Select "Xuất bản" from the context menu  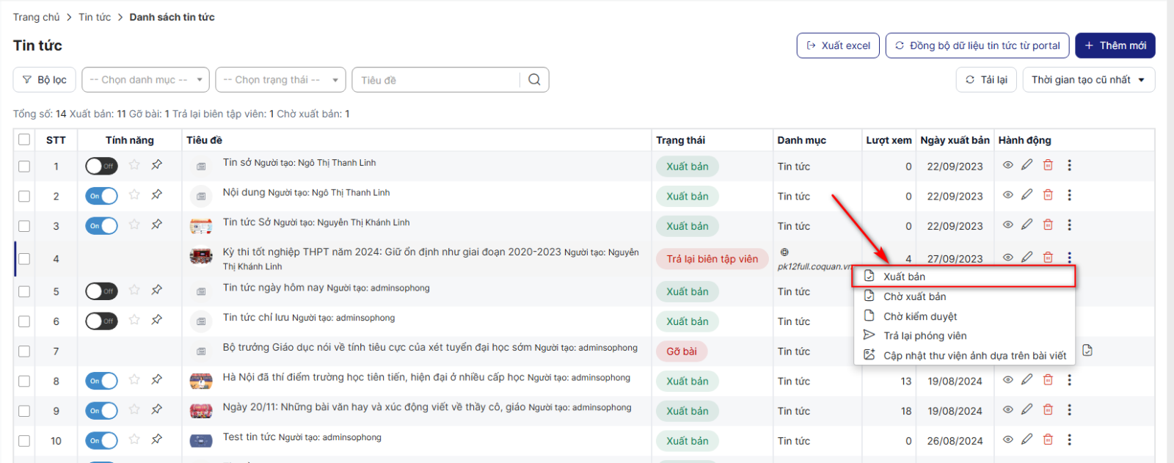pyautogui.click(x=904, y=277)
